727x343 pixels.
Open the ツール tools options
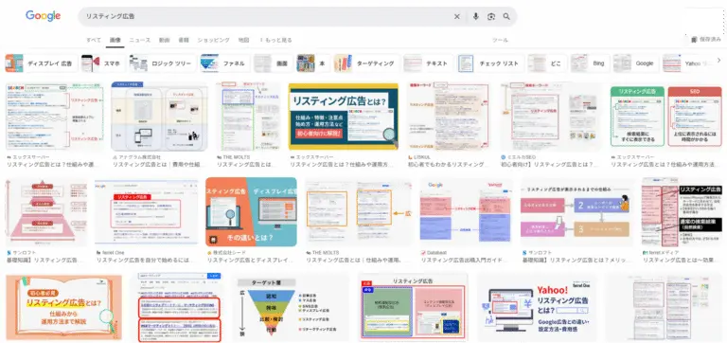[x=500, y=41]
